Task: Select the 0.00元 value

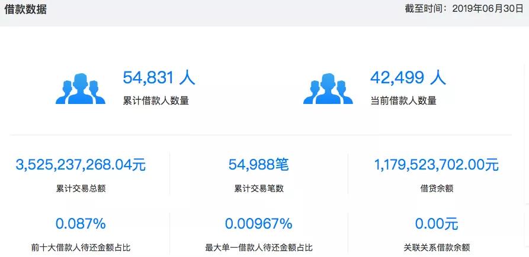Action: [437, 224]
